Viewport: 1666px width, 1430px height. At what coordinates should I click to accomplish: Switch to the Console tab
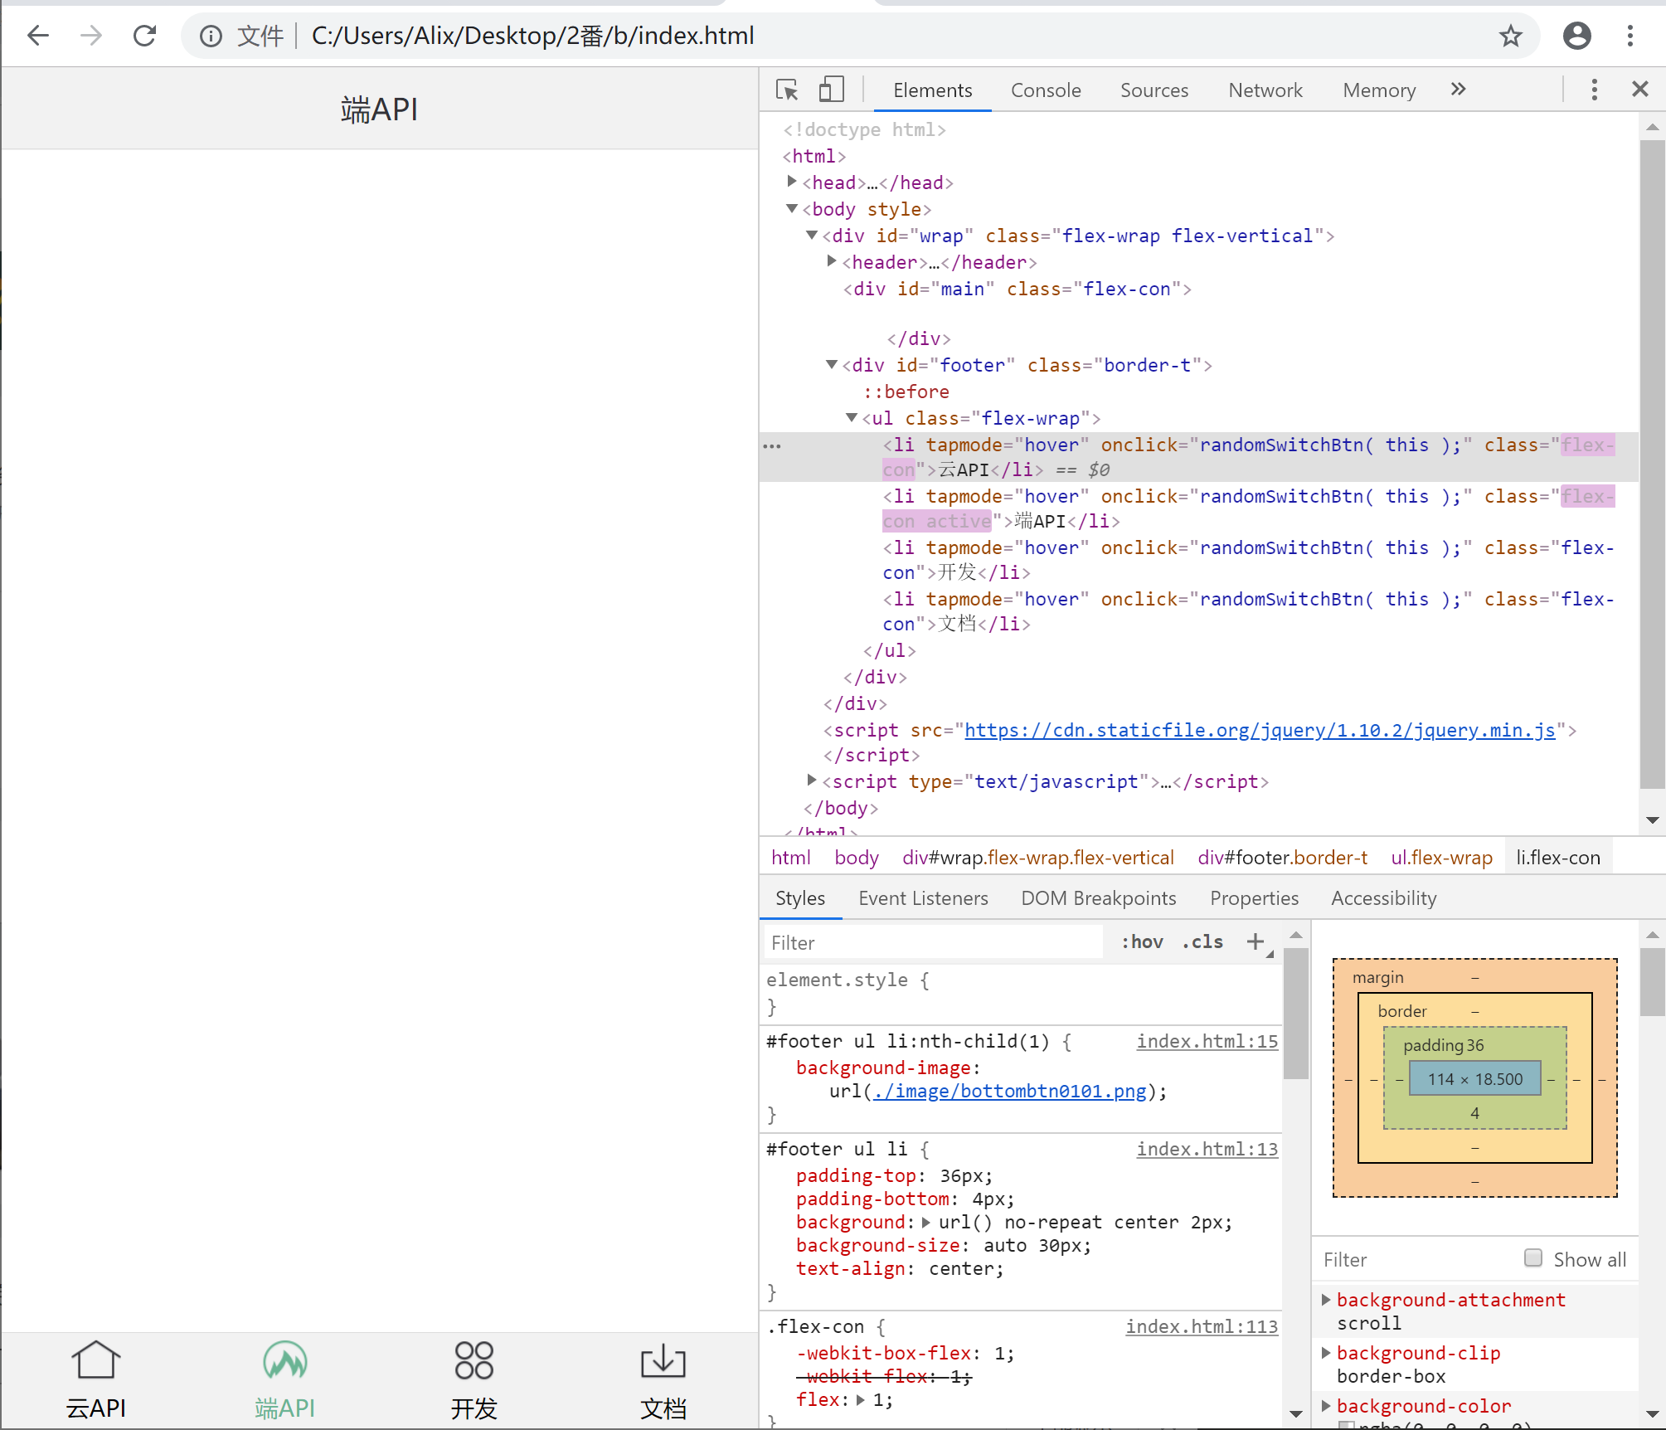pos(1045,90)
